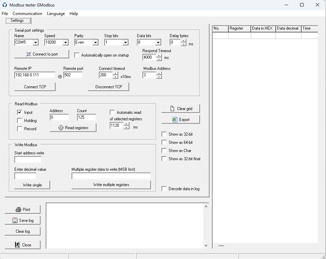Image resolution: width=326 pixels, height=259 pixels.
Task: Open the Parity dropdown showing Even
Action: tap(95, 43)
